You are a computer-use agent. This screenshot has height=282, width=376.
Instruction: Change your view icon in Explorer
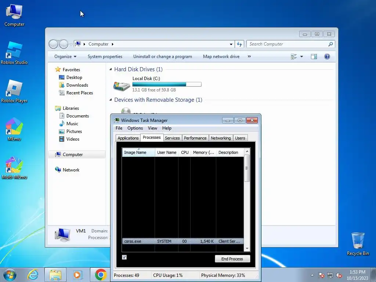click(x=294, y=57)
